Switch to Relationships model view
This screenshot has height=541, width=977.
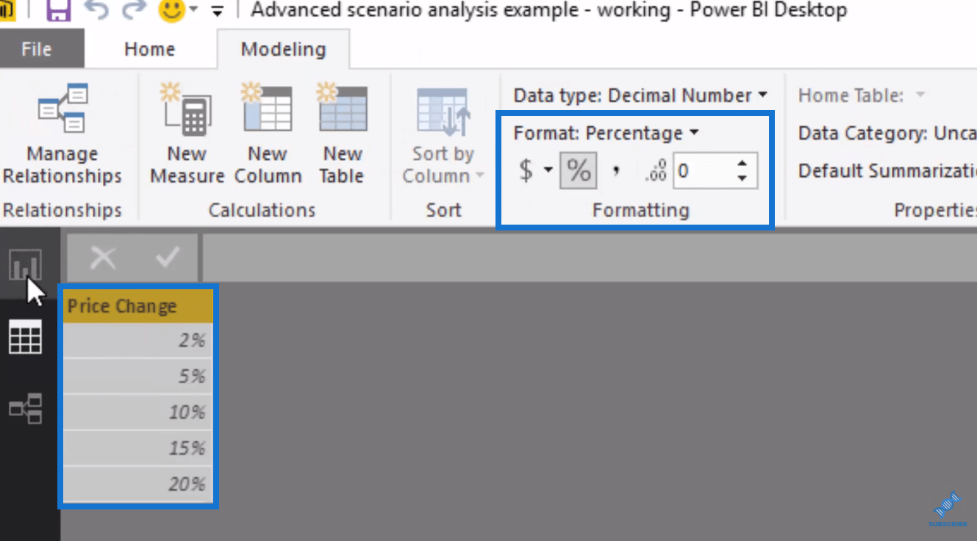click(x=26, y=409)
